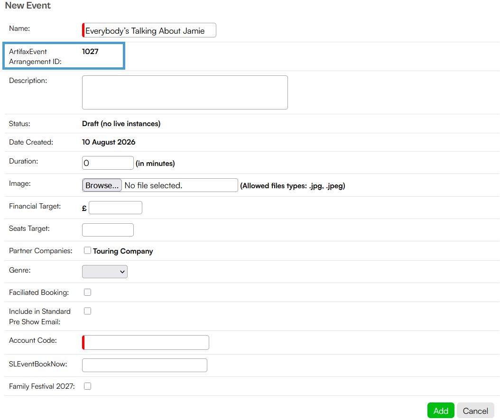Click the Financial Target amount field
Screen dimensions: 500x420
[x=115, y=208]
